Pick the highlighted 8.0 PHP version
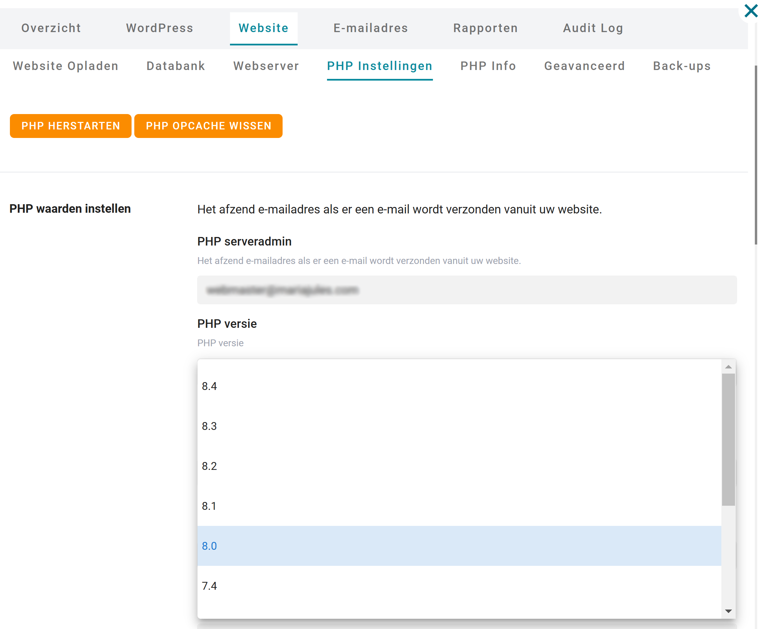Image resolution: width=762 pixels, height=629 pixels. coord(459,546)
